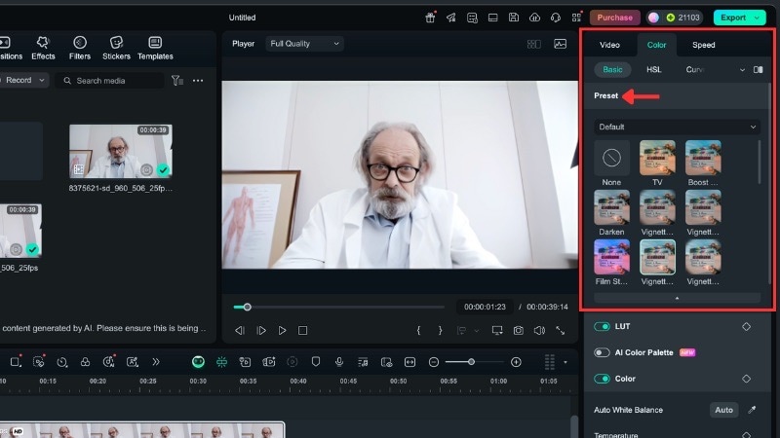This screenshot has height=438, width=780.
Task: Take a snapshot with the camera icon
Action: coord(519,330)
